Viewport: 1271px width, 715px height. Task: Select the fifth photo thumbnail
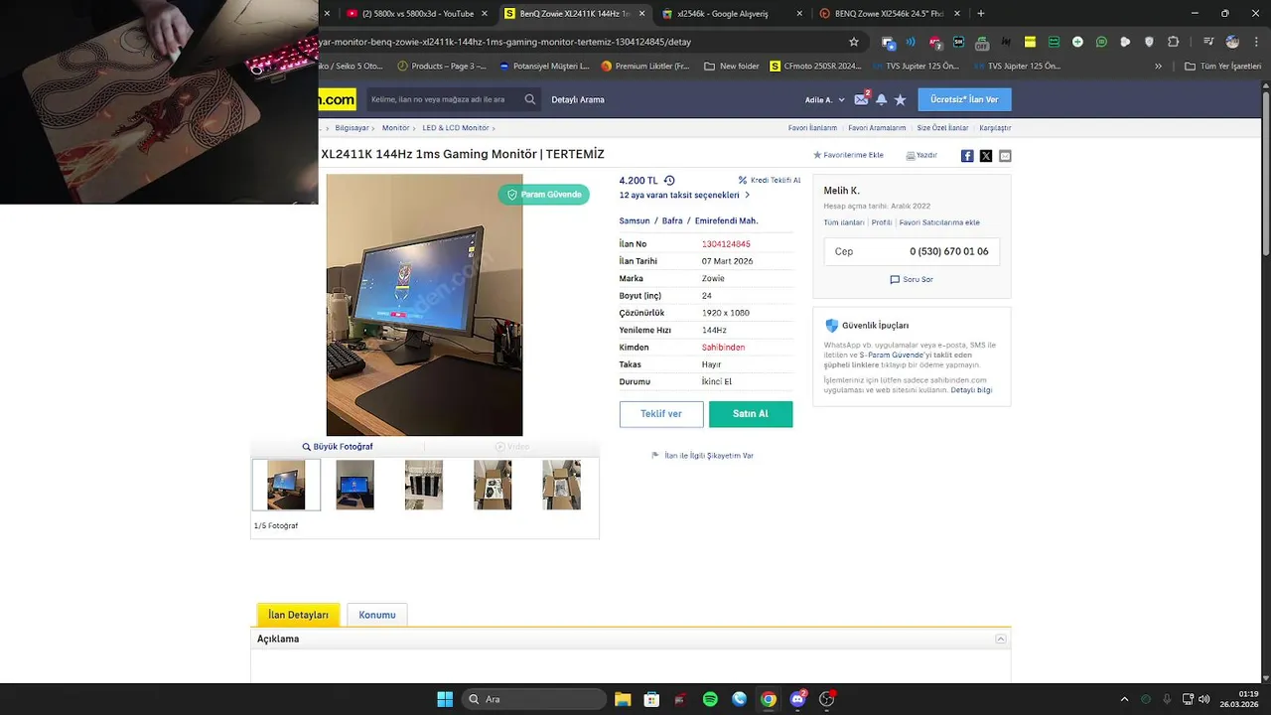pyautogui.click(x=561, y=485)
